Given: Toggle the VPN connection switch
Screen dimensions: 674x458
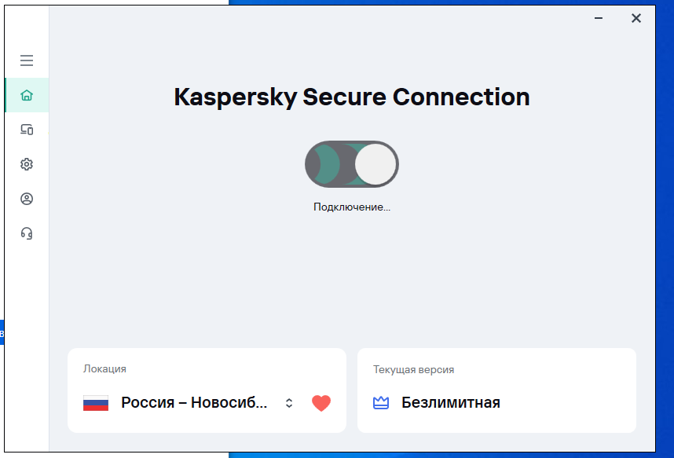Looking at the screenshot, I should click(x=352, y=164).
